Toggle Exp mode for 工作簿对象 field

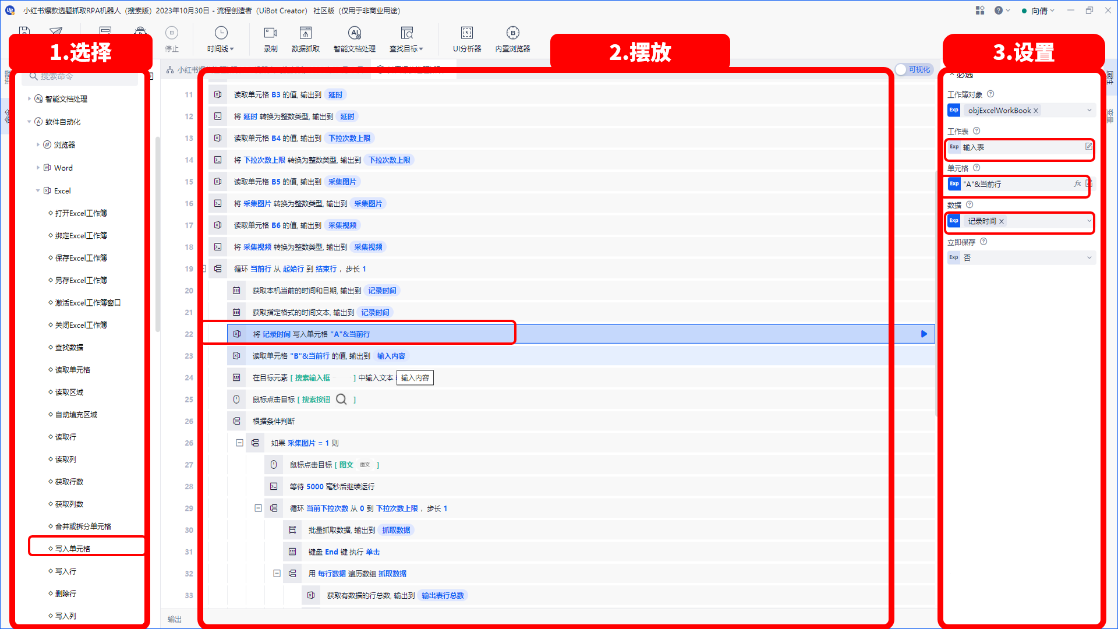(x=954, y=110)
